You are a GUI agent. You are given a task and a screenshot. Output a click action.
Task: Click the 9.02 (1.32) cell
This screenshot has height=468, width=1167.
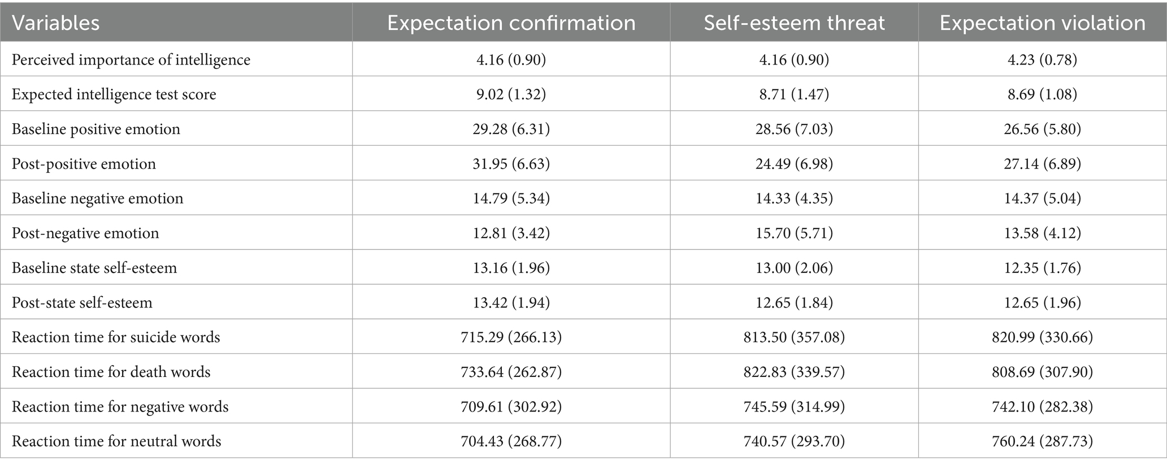[511, 94]
